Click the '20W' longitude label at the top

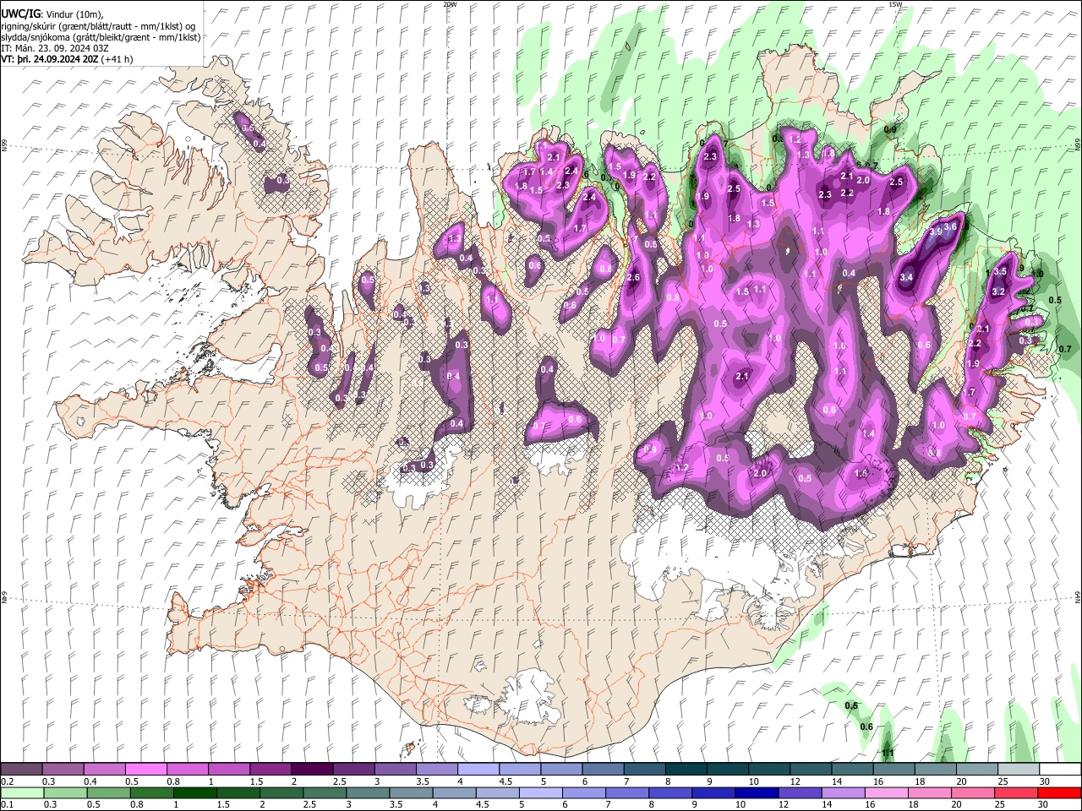tap(450, 4)
